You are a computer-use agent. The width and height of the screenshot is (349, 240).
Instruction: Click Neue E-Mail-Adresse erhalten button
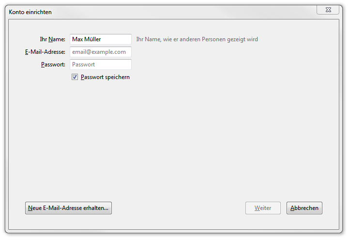(68, 208)
